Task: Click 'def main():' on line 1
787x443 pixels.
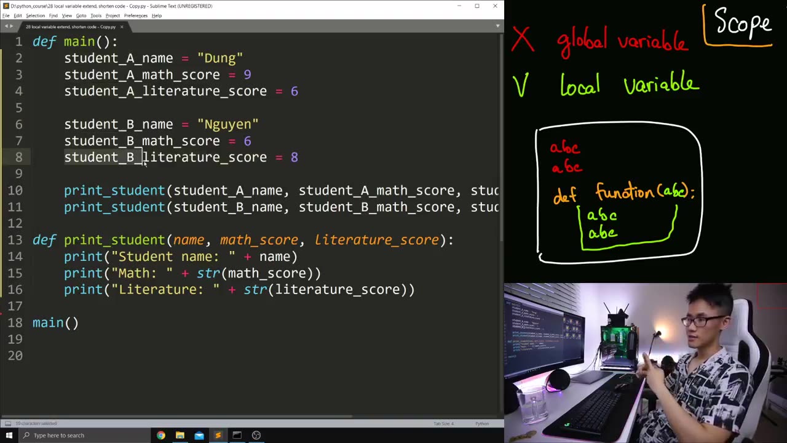Action: click(75, 42)
